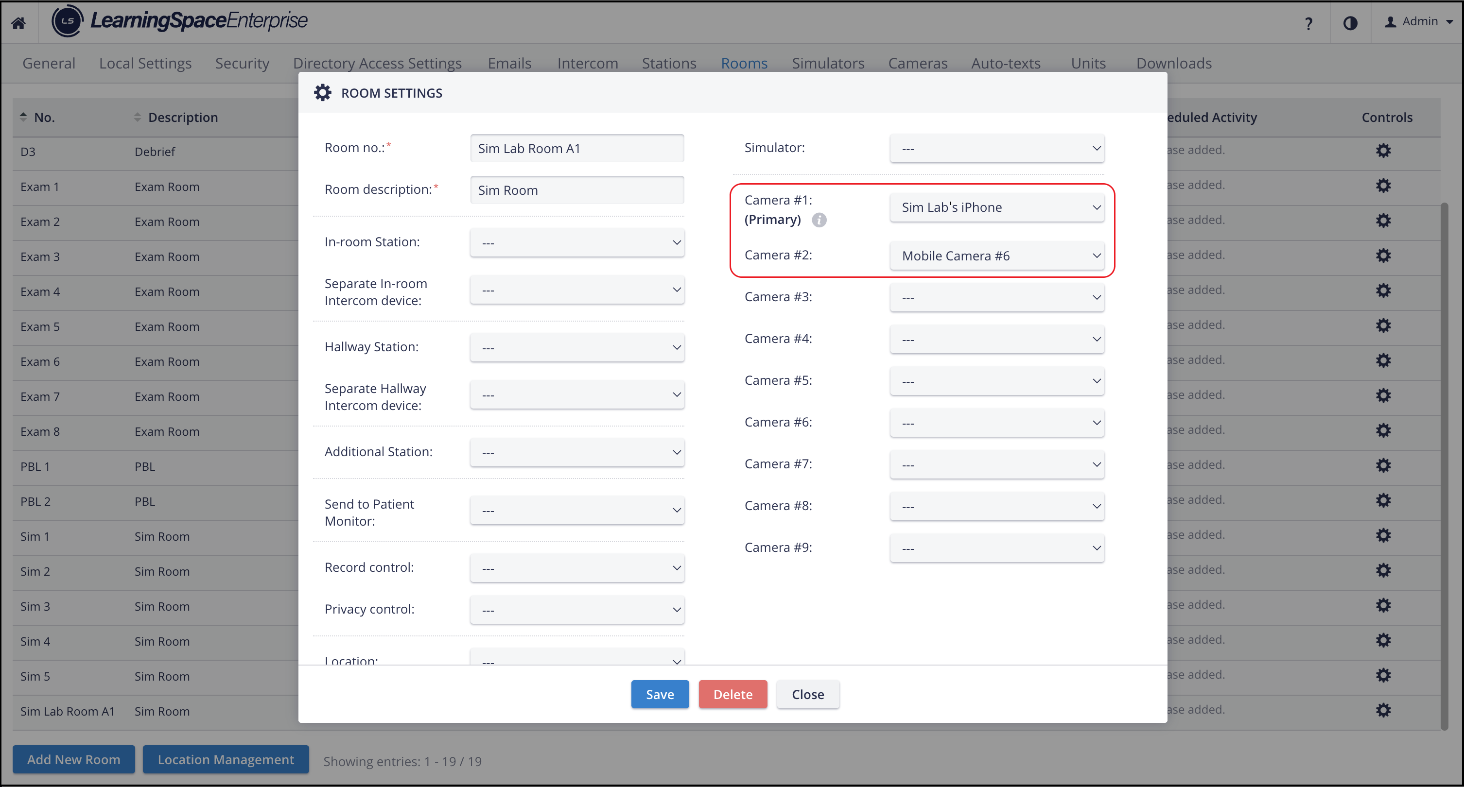This screenshot has width=1464, height=787.
Task: Sort the table by No. column
Action: (37, 117)
